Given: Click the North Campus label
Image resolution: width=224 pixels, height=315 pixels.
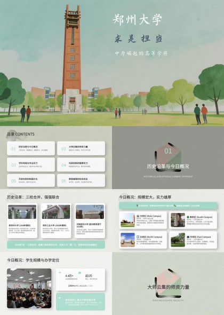Looking at the screenshot, I should [151, 237].
